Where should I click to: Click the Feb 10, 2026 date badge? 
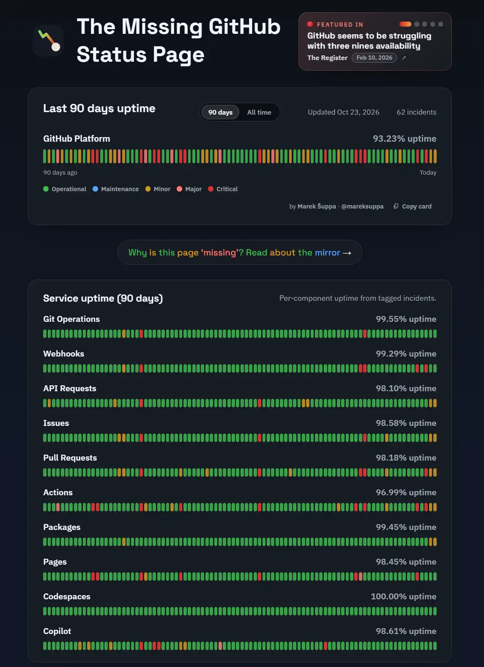coord(374,58)
